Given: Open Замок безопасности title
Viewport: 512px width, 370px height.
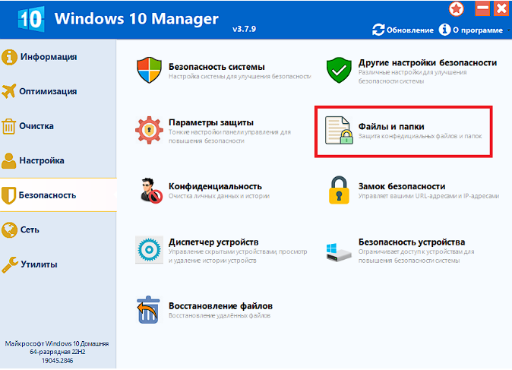Looking at the screenshot, I should point(402,186).
